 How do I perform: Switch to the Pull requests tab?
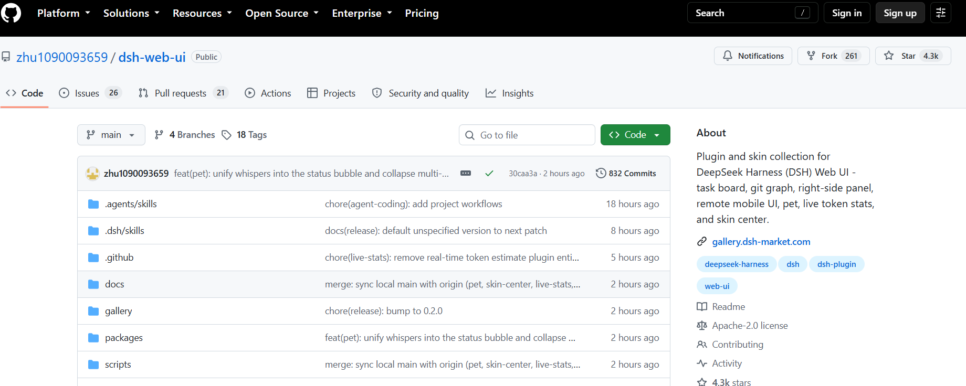[x=183, y=93]
